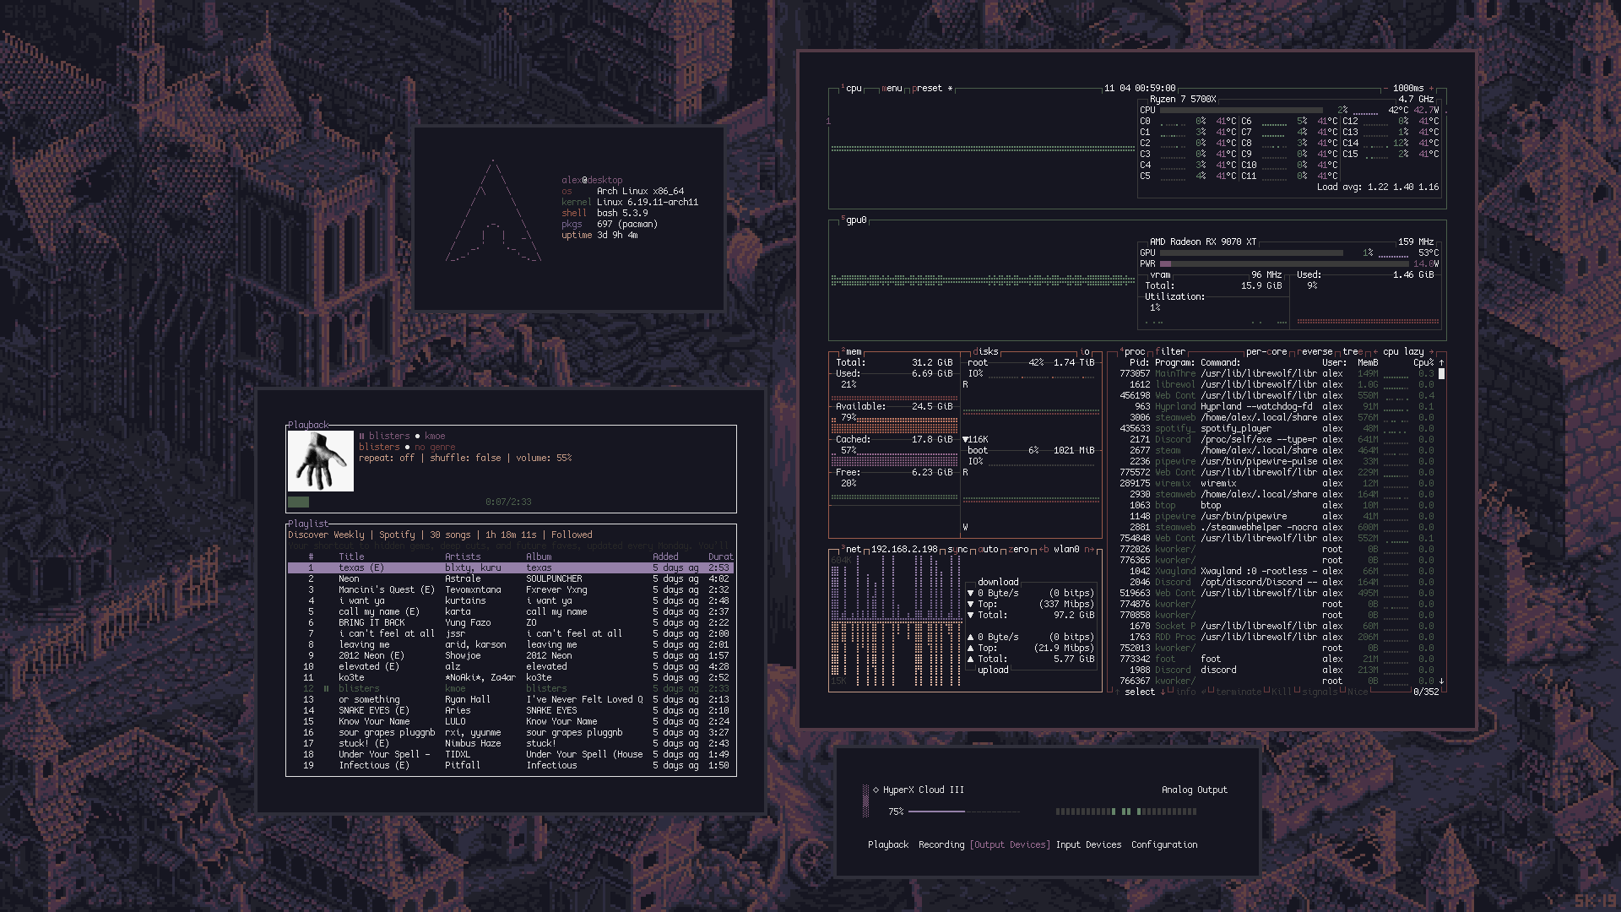Toggle tree view in the proc panel
This screenshot has width=1621, height=912.
(x=1351, y=351)
